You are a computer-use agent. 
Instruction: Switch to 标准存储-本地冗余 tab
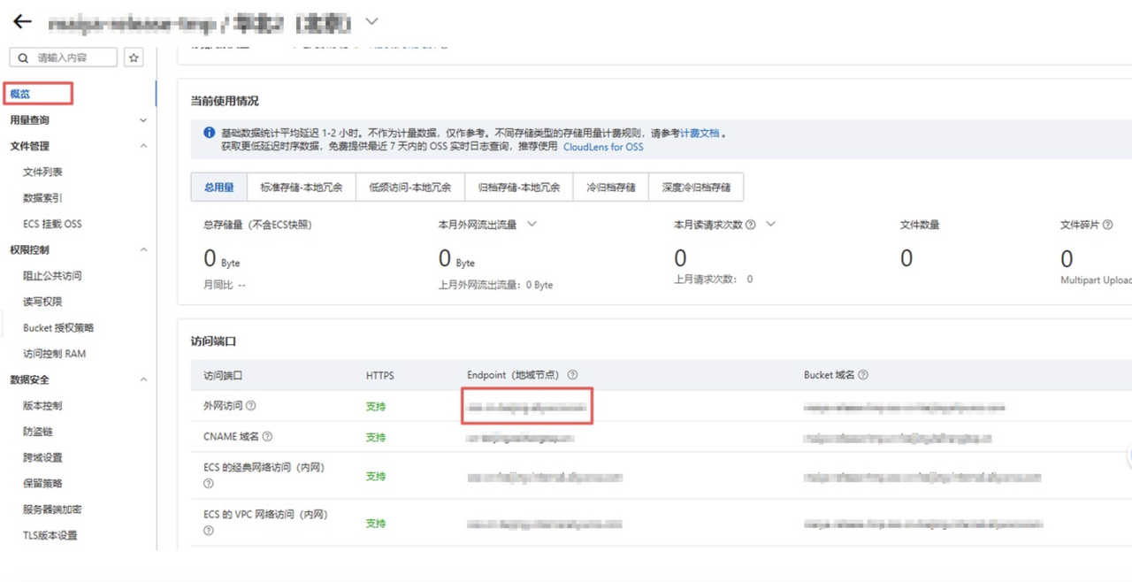click(301, 188)
